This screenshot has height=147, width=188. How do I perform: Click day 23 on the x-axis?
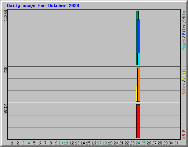132,143
